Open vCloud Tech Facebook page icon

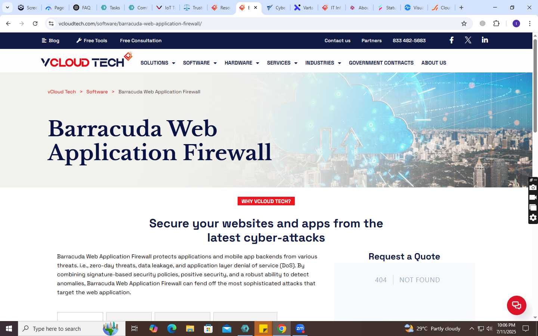coord(451,40)
